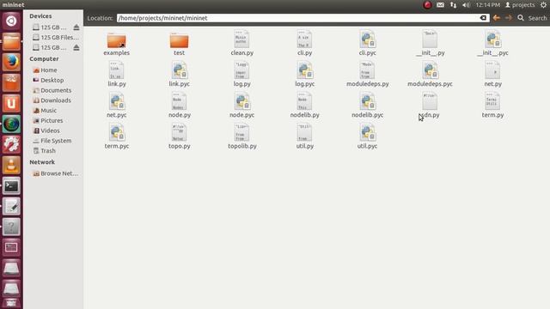Image resolution: width=550 pixels, height=309 pixels.
Task: Open Terminal from the launcher
Action: click(x=11, y=185)
